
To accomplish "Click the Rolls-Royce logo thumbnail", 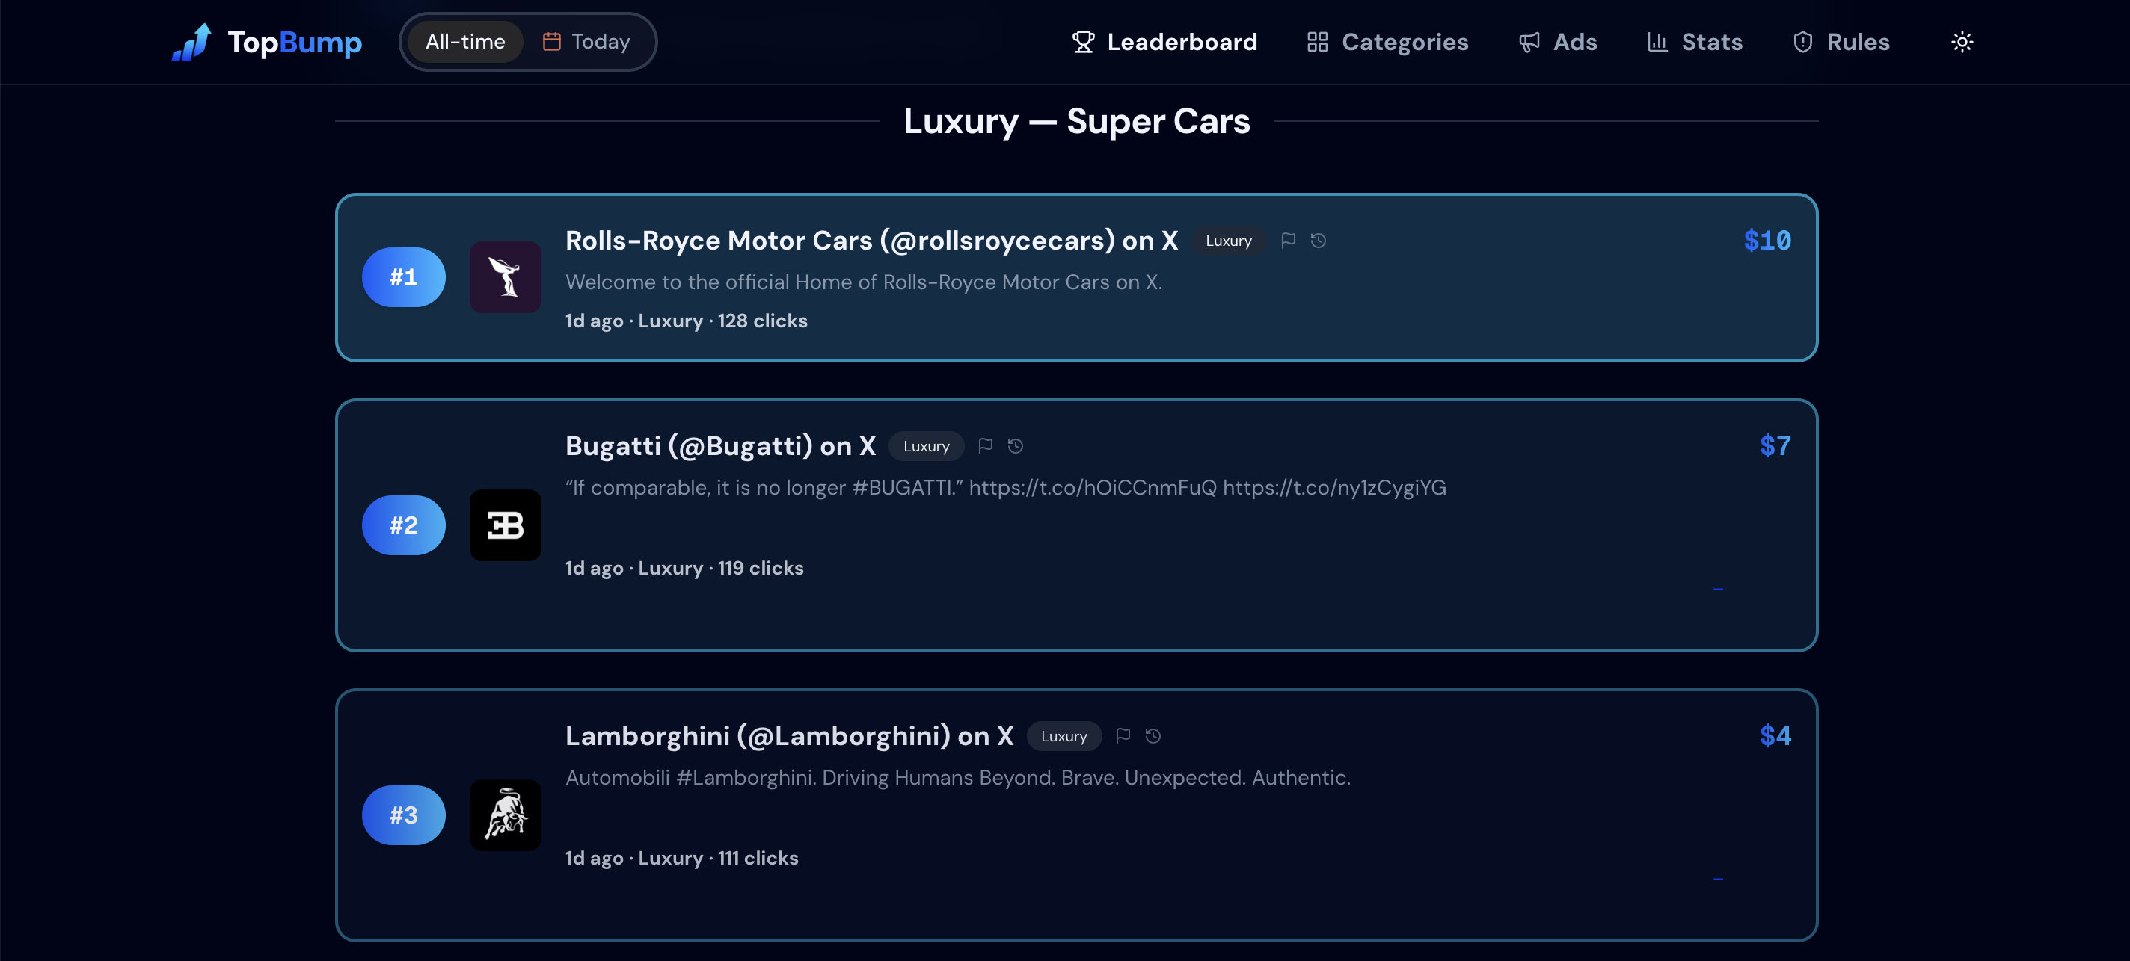I will pyautogui.click(x=506, y=276).
